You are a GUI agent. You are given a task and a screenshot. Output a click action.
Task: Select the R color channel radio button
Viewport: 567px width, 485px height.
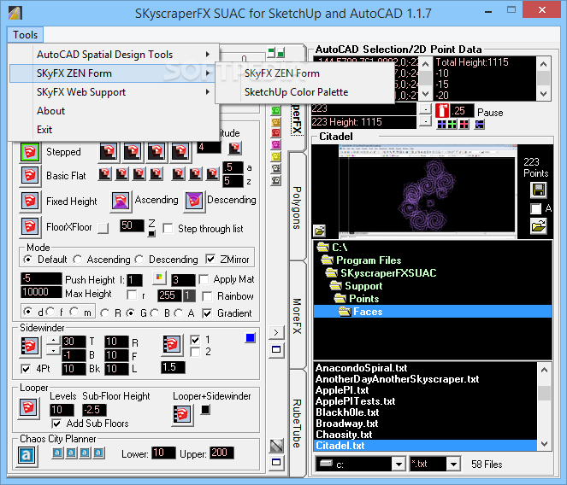tap(105, 313)
